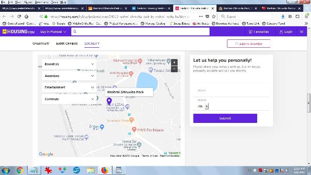Open Firefox from the taskbar
311x175 pixels.
coord(105,171)
